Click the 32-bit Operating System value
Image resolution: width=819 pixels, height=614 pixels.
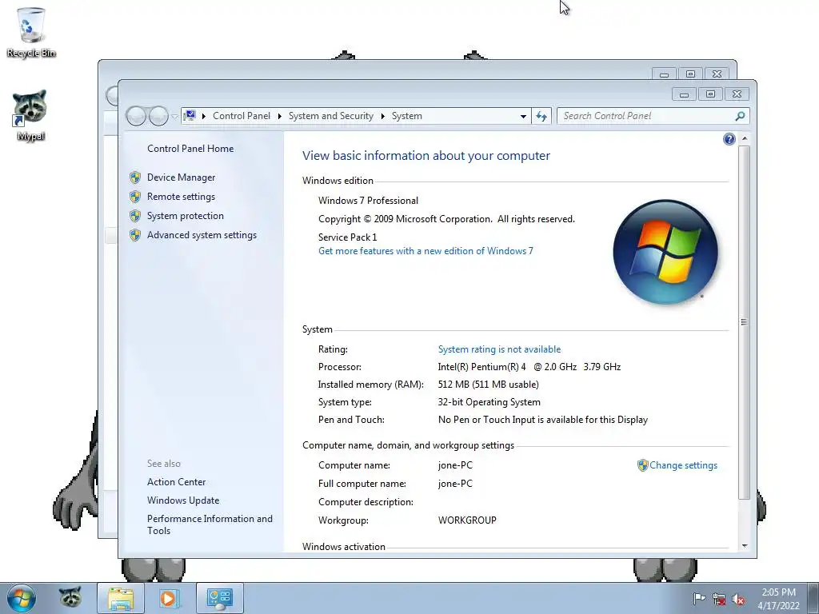489,402
